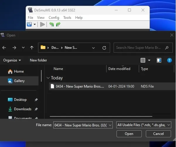Viewport: 176px width, 147px height.
Task: Click the NDS file's blank document icon
Action: 52,86
